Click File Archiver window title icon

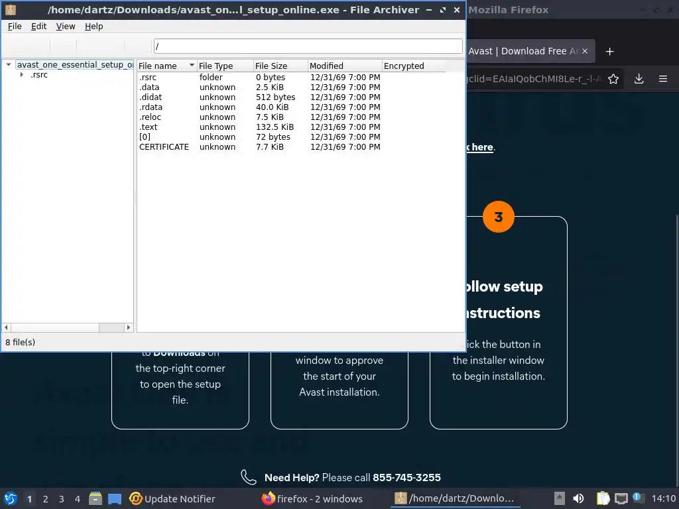pos(11,10)
